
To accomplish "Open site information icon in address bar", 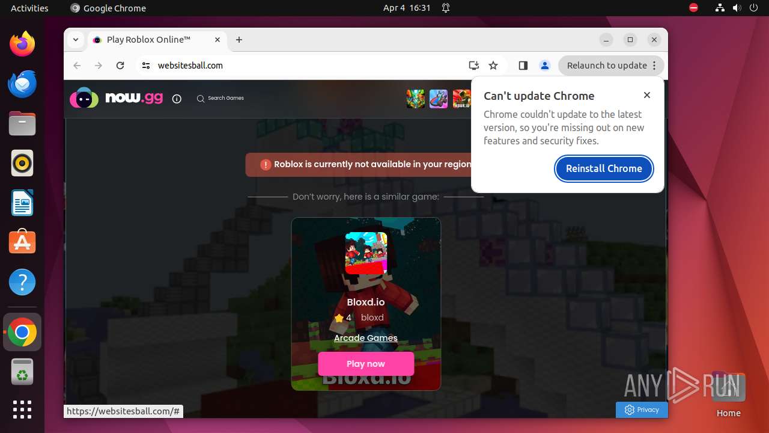I will coord(146,66).
